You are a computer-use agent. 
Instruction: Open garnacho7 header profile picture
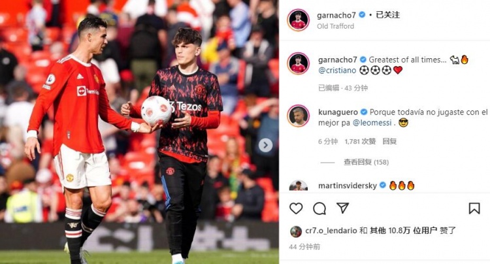pos(299,20)
